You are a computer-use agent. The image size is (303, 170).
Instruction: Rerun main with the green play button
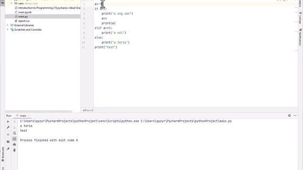coord(8,122)
